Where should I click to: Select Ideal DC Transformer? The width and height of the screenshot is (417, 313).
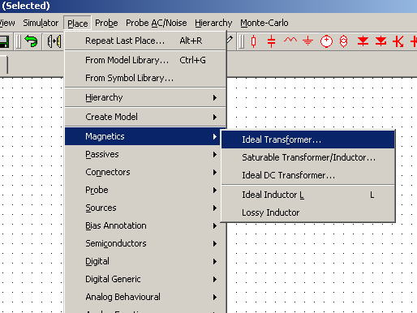coord(308,175)
